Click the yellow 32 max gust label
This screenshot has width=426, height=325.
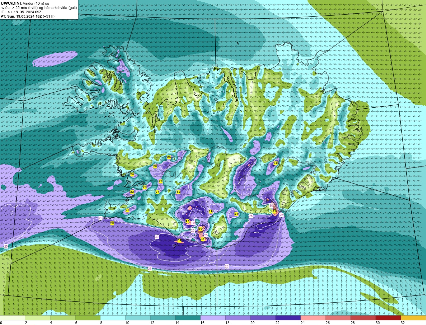point(132,192)
